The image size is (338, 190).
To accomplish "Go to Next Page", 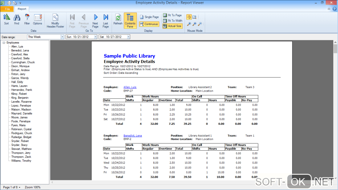I will pyautogui.click(x=95, y=21).
